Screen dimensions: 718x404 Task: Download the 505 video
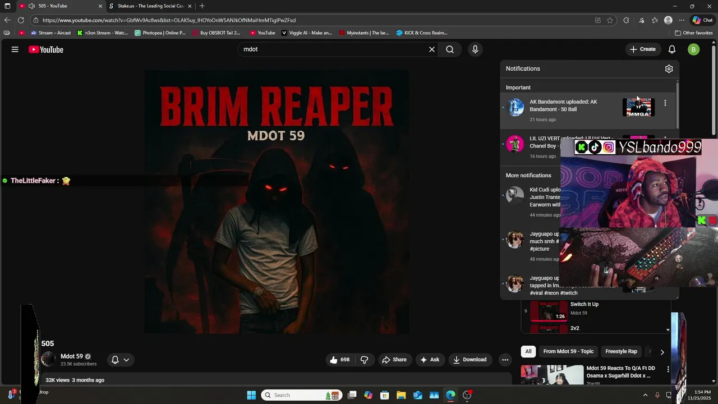470,360
